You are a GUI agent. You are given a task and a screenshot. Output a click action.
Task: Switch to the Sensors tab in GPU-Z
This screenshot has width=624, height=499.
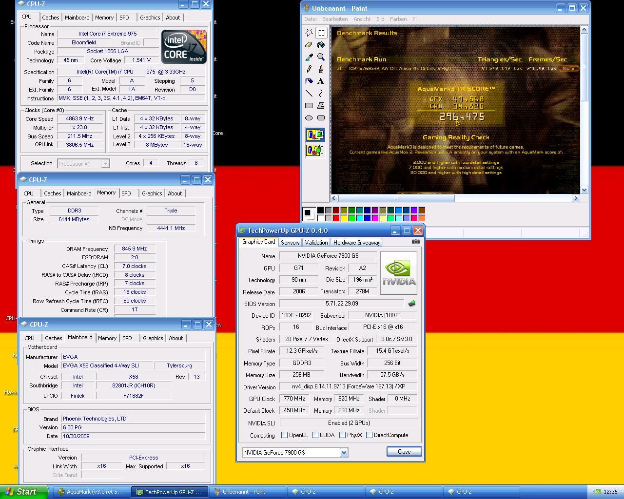(x=290, y=243)
